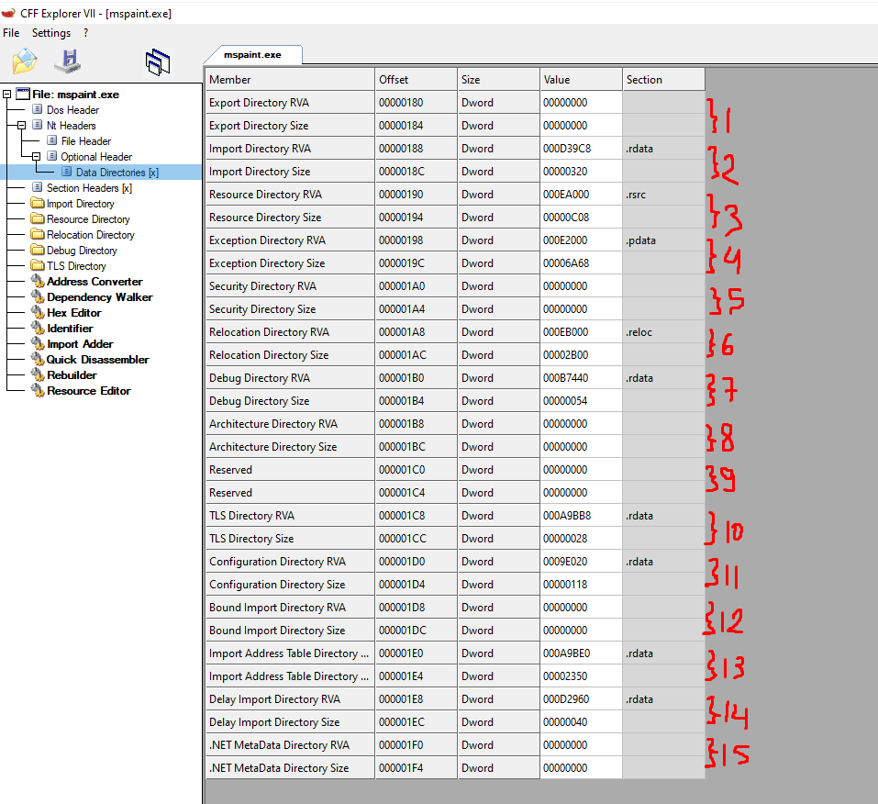Click the Rebuilder tool icon
Image resolution: width=878 pixels, height=804 pixels.
tap(38, 374)
